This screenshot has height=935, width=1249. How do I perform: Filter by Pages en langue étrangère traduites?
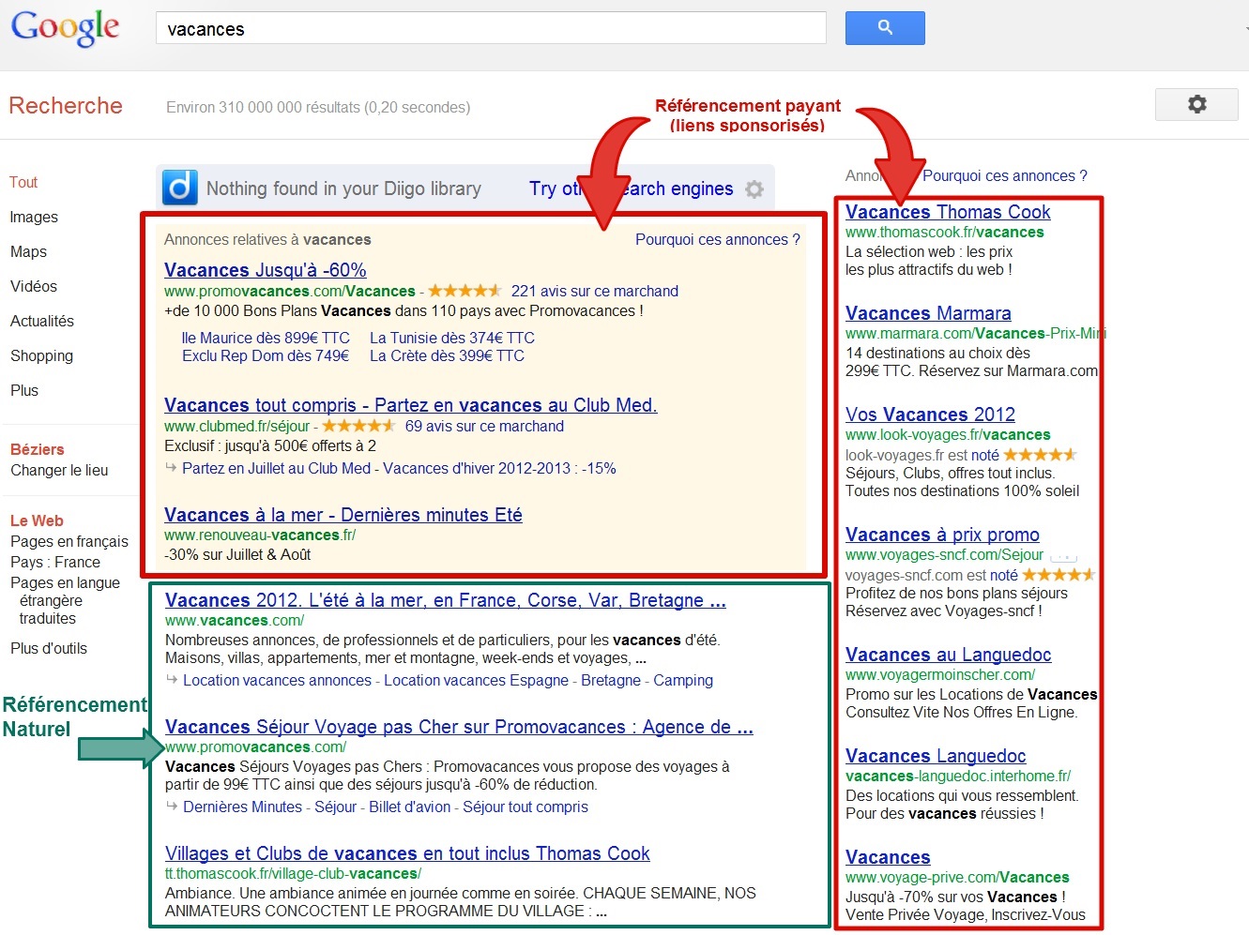[65, 600]
